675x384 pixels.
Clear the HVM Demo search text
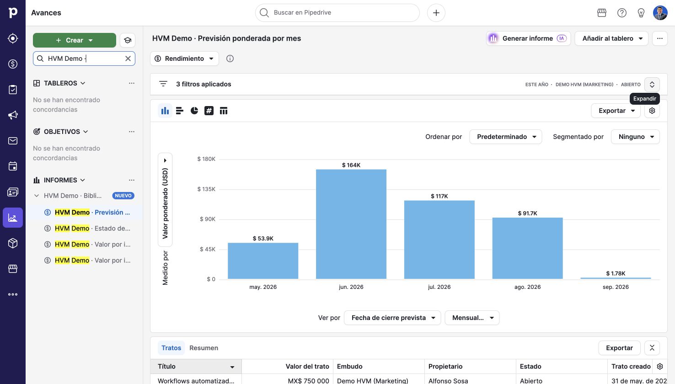click(128, 59)
